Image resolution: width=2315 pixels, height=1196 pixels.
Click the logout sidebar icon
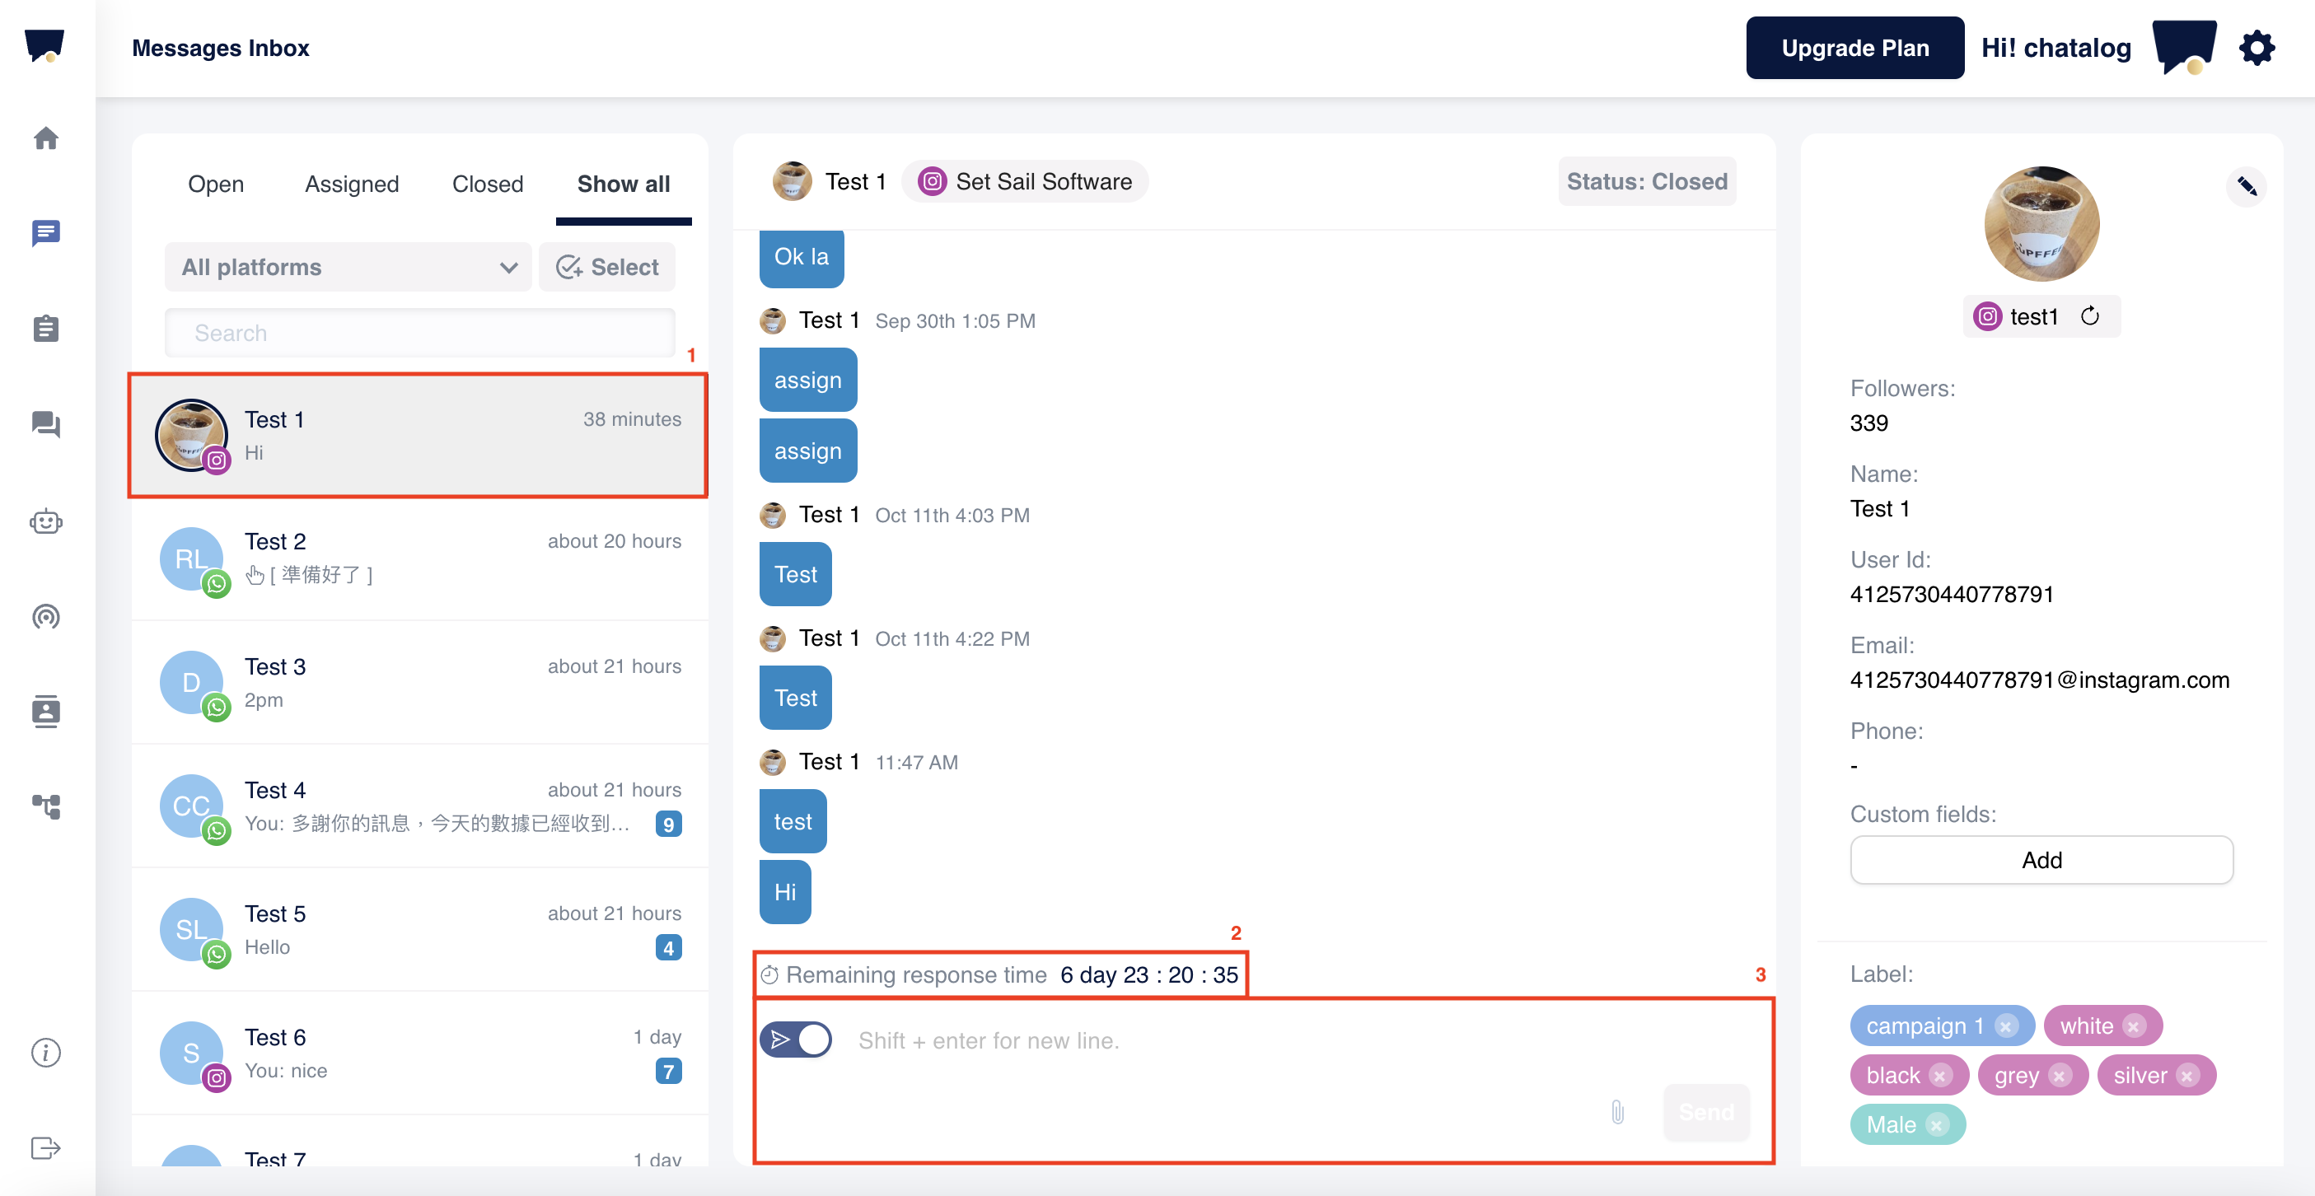pos(46,1147)
